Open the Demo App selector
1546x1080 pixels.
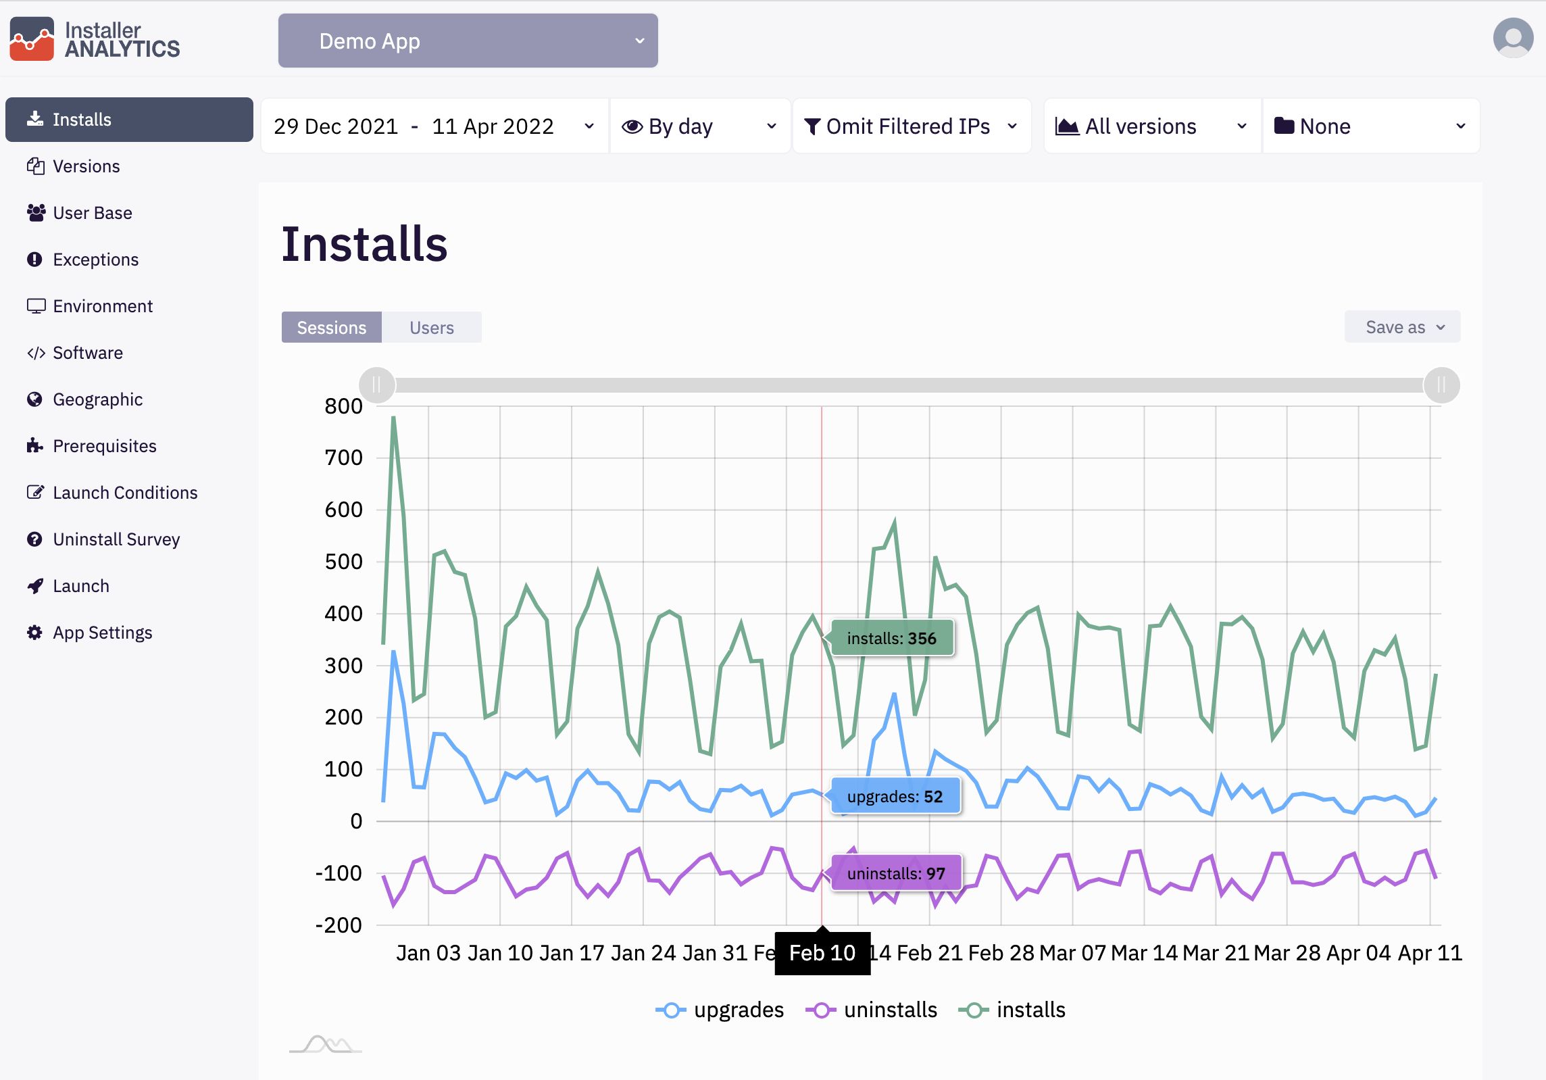pyautogui.click(x=467, y=41)
